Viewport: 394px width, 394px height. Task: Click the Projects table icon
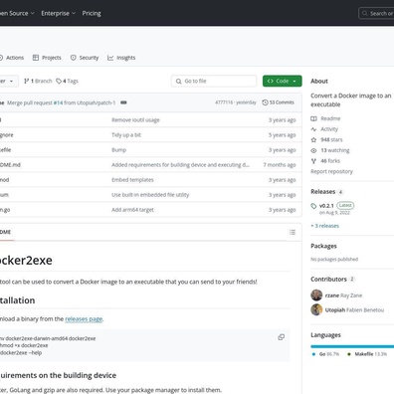(36, 58)
